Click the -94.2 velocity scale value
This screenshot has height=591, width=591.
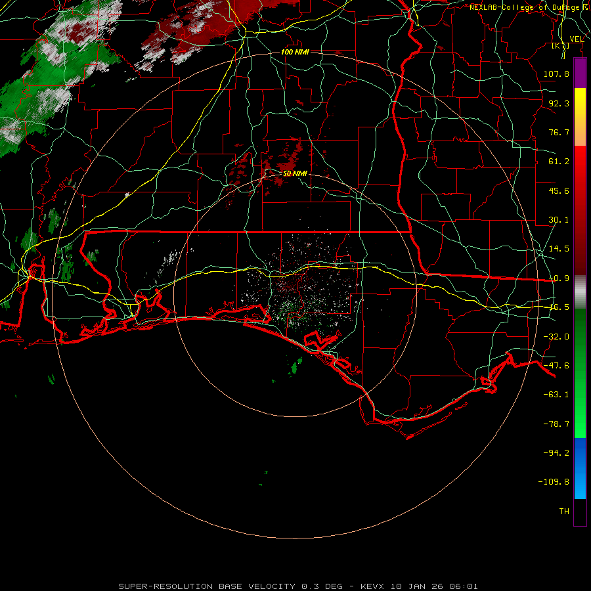556,453
